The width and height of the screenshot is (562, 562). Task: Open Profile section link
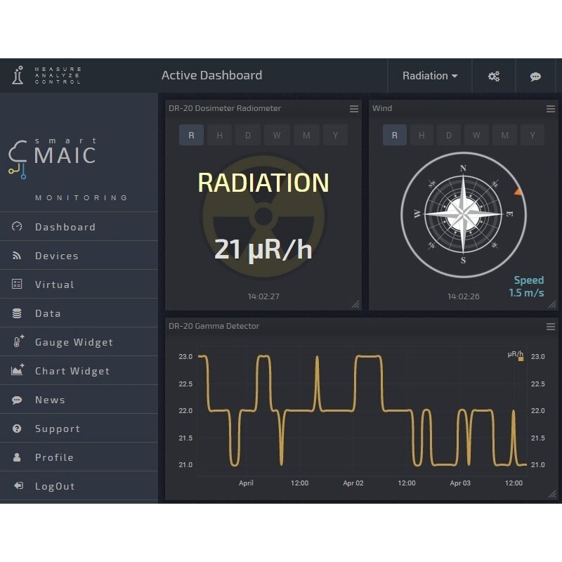[79, 457]
